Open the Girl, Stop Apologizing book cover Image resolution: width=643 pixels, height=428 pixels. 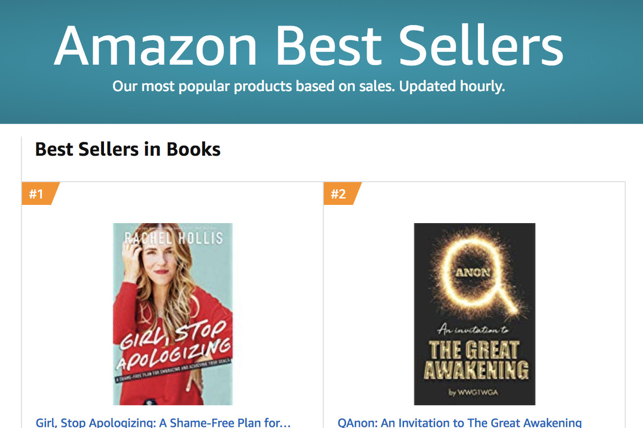[x=173, y=314]
